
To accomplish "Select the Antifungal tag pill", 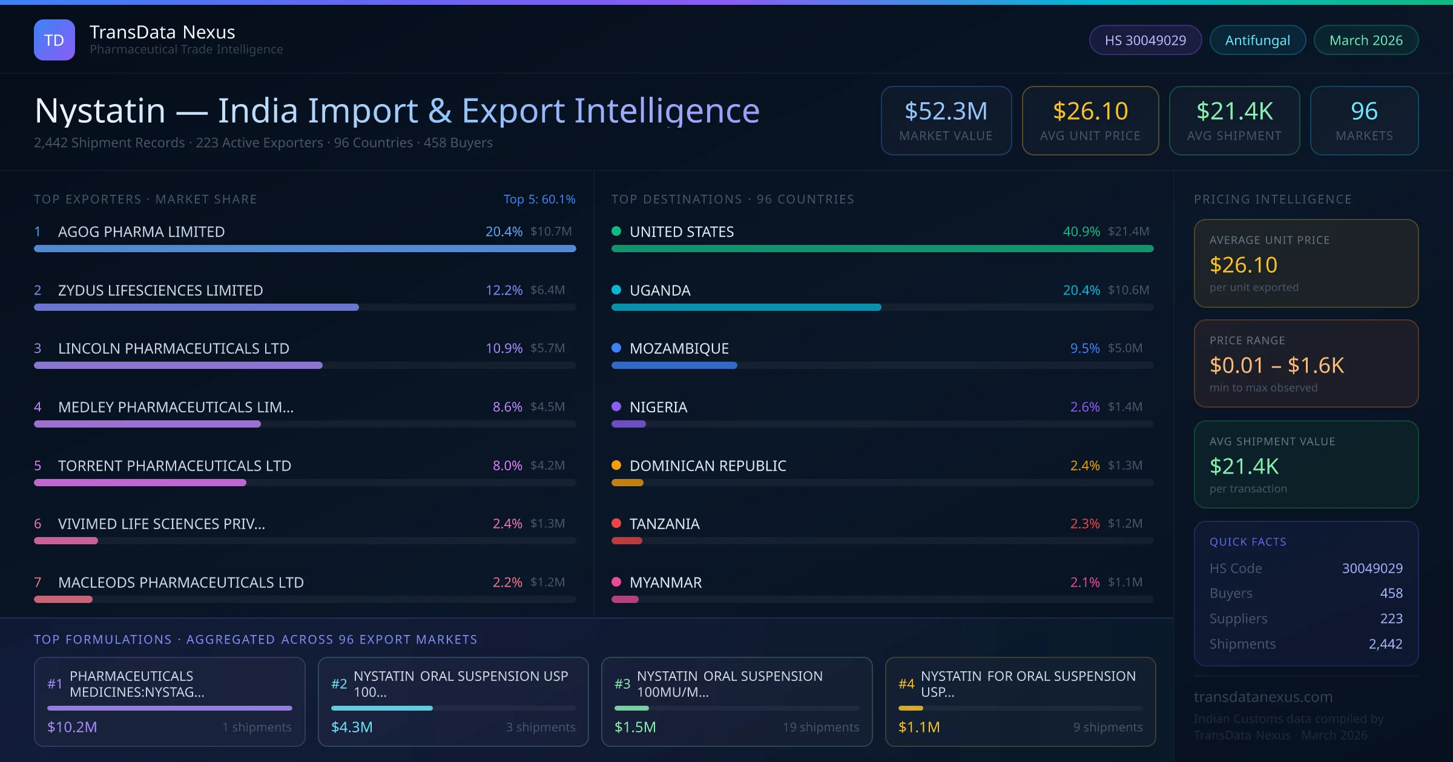I will tap(1257, 40).
